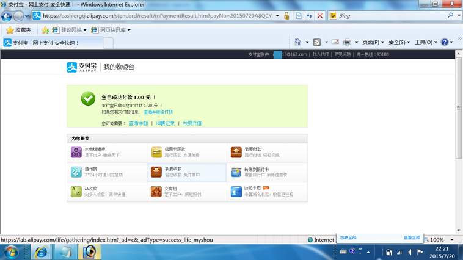463x260 pixels.
Task: Click the 转账到银行卡 bank transfer icon
Action: click(236, 172)
